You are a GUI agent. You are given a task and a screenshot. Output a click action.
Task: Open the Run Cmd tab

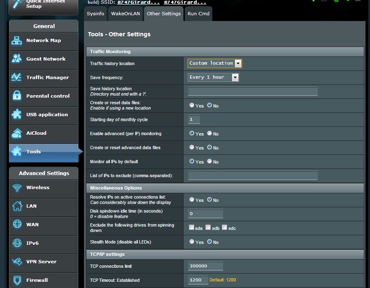(198, 14)
